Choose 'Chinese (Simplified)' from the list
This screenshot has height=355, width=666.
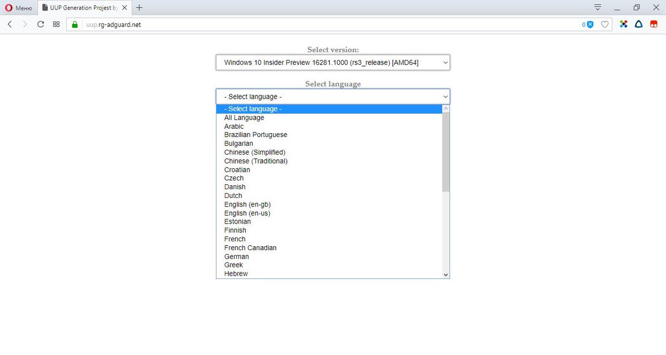329,153
